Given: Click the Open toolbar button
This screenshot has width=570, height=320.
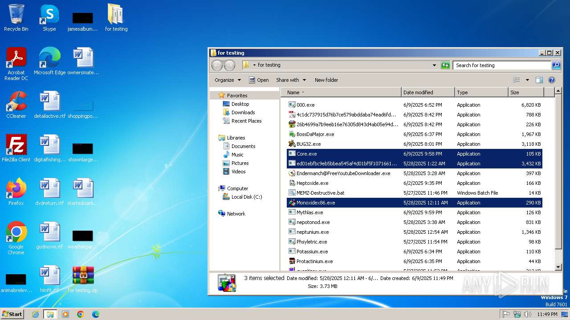Looking at the screenshot, I should (x=259, y=80).
